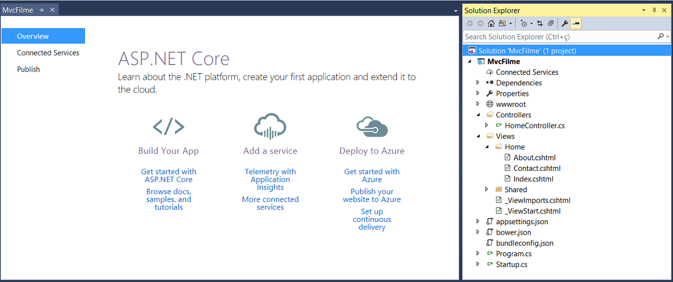This screenshot has height=282, width=673.
Task: Expand the bower.json node
Action: coord(478,232)
